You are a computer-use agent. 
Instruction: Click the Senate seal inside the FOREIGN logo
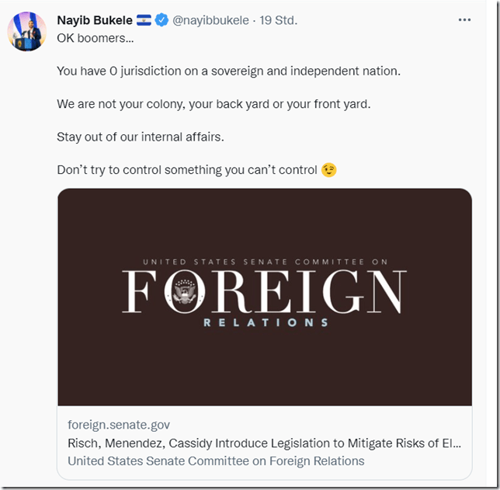click(186, 293)
